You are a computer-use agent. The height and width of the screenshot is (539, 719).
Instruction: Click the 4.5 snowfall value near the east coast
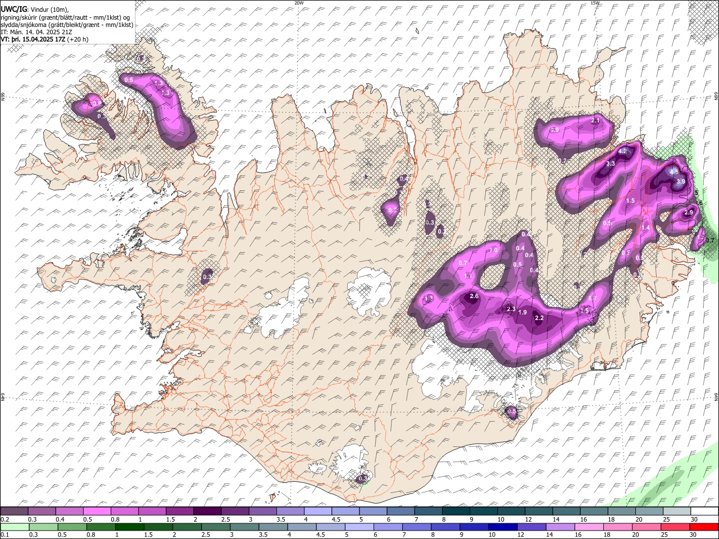(x=675, y=172)
